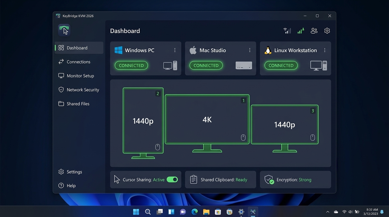389x217 pixels.
Task: Click the small KeyBridge icon in the title bar
Action: point(58,16)
